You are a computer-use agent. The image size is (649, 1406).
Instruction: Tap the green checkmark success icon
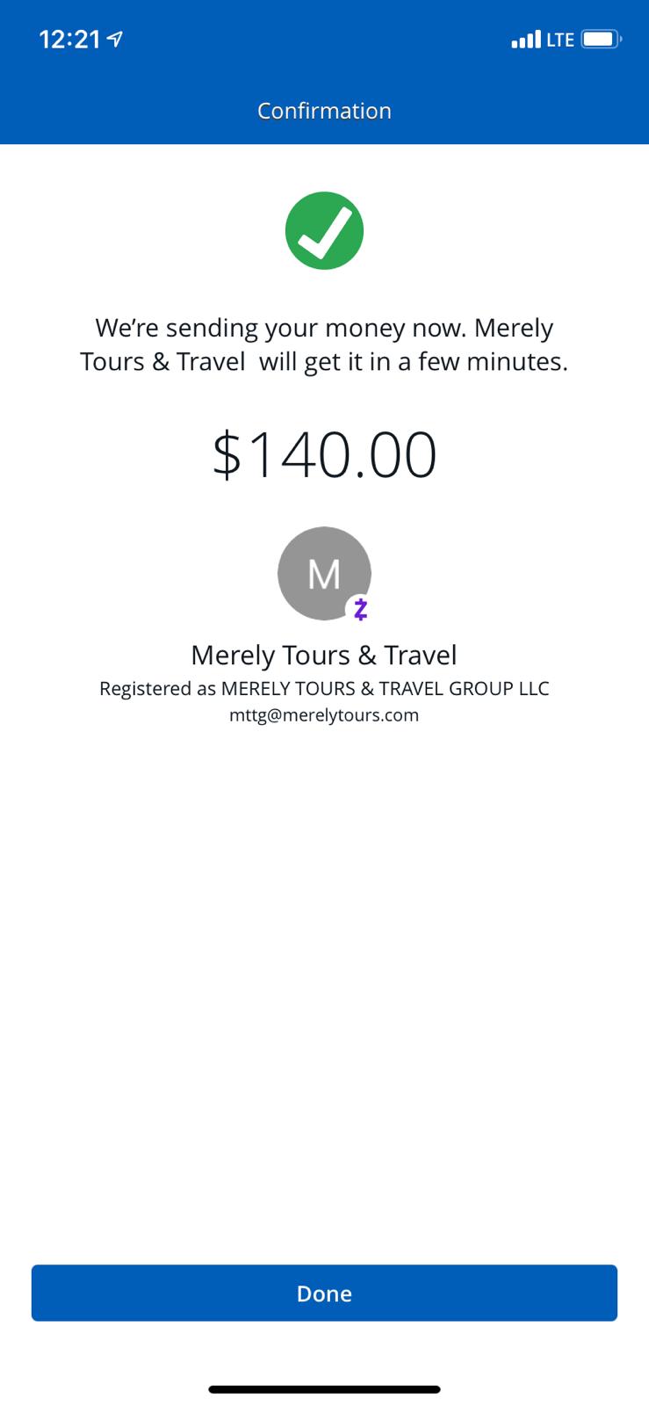coord(324,230)
